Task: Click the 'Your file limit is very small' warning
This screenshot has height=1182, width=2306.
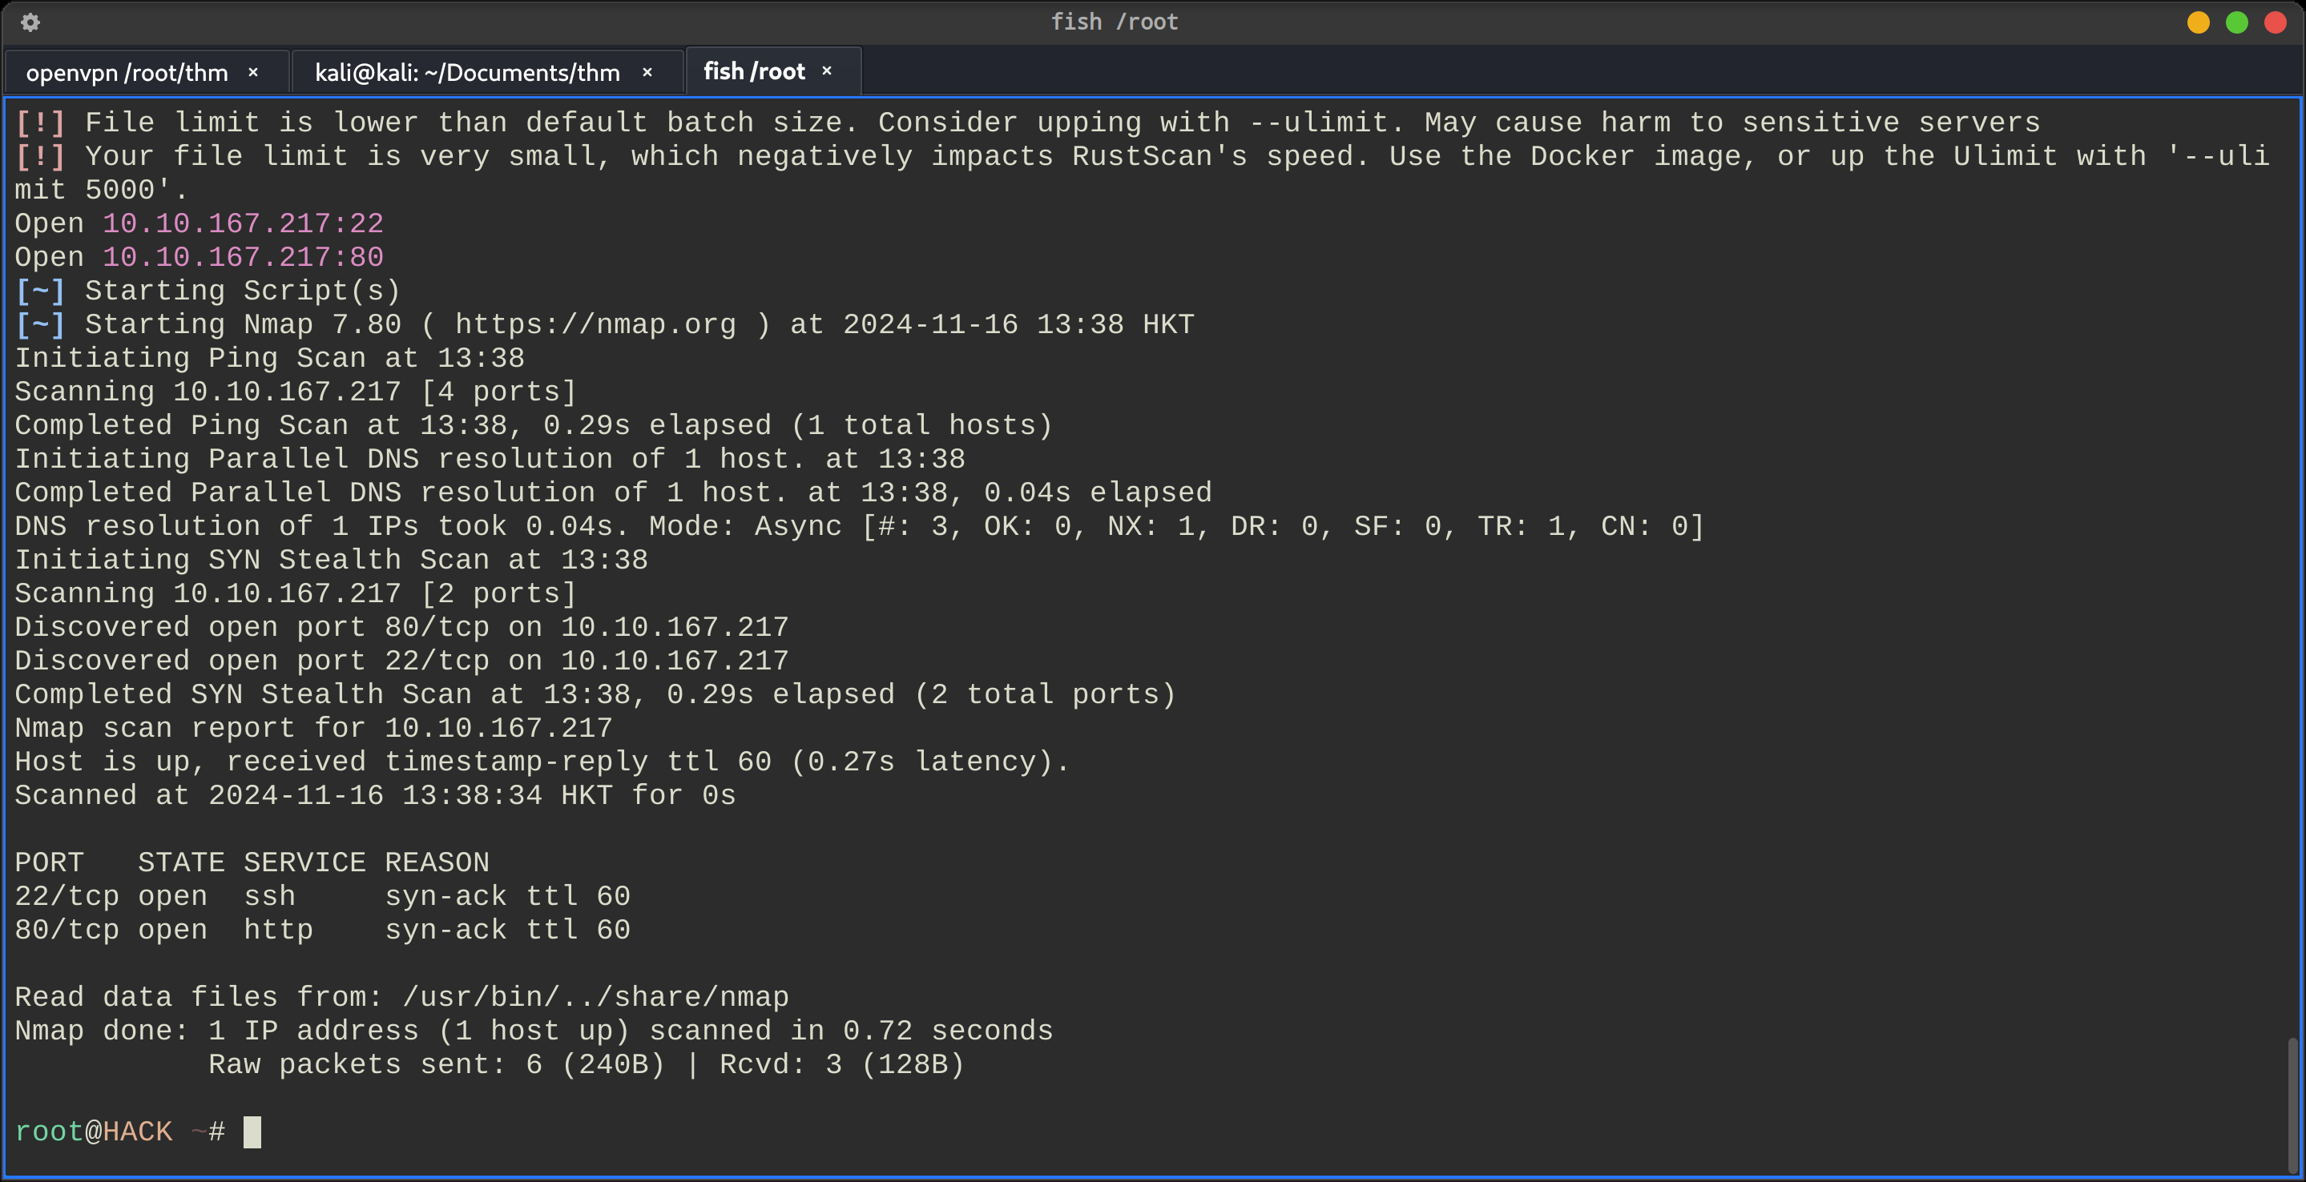Action: click(1143, 174)
